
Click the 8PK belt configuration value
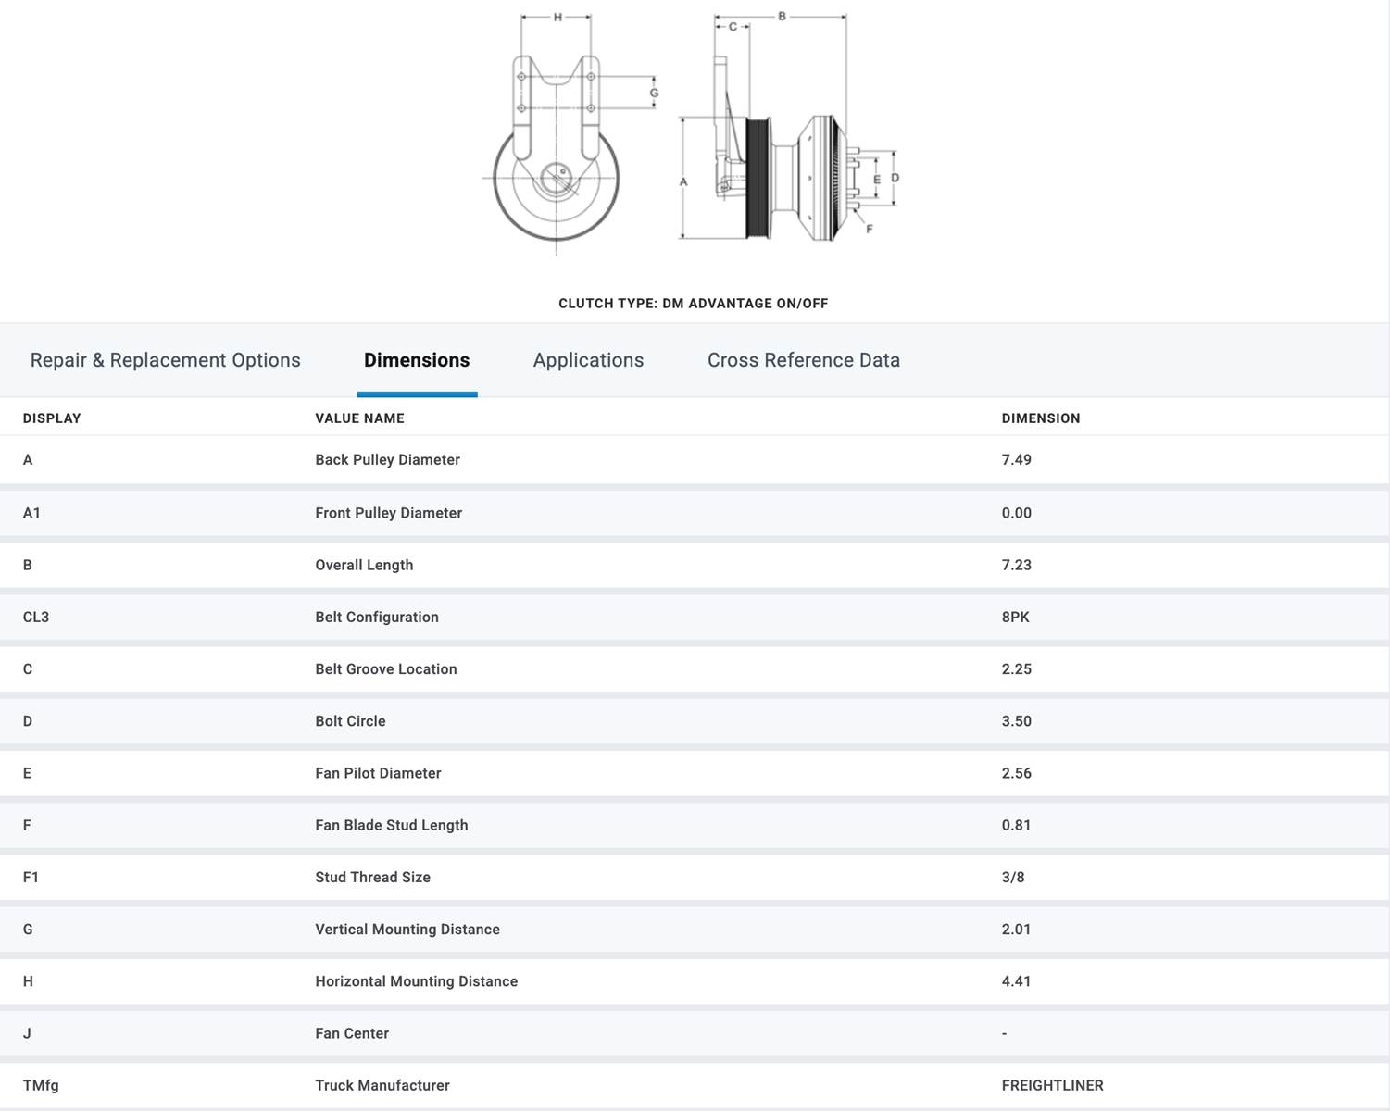click(x=1015, y=617)
